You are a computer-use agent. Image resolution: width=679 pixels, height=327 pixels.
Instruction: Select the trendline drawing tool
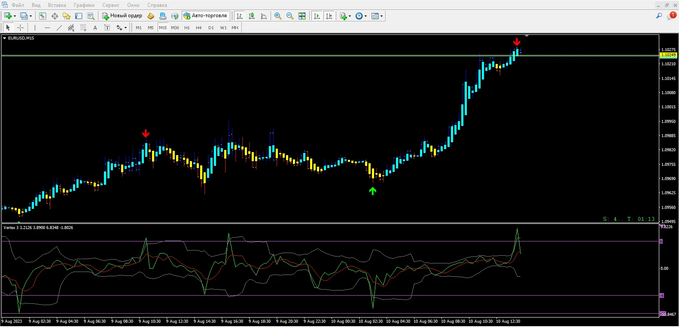click(x=59, y=28)
